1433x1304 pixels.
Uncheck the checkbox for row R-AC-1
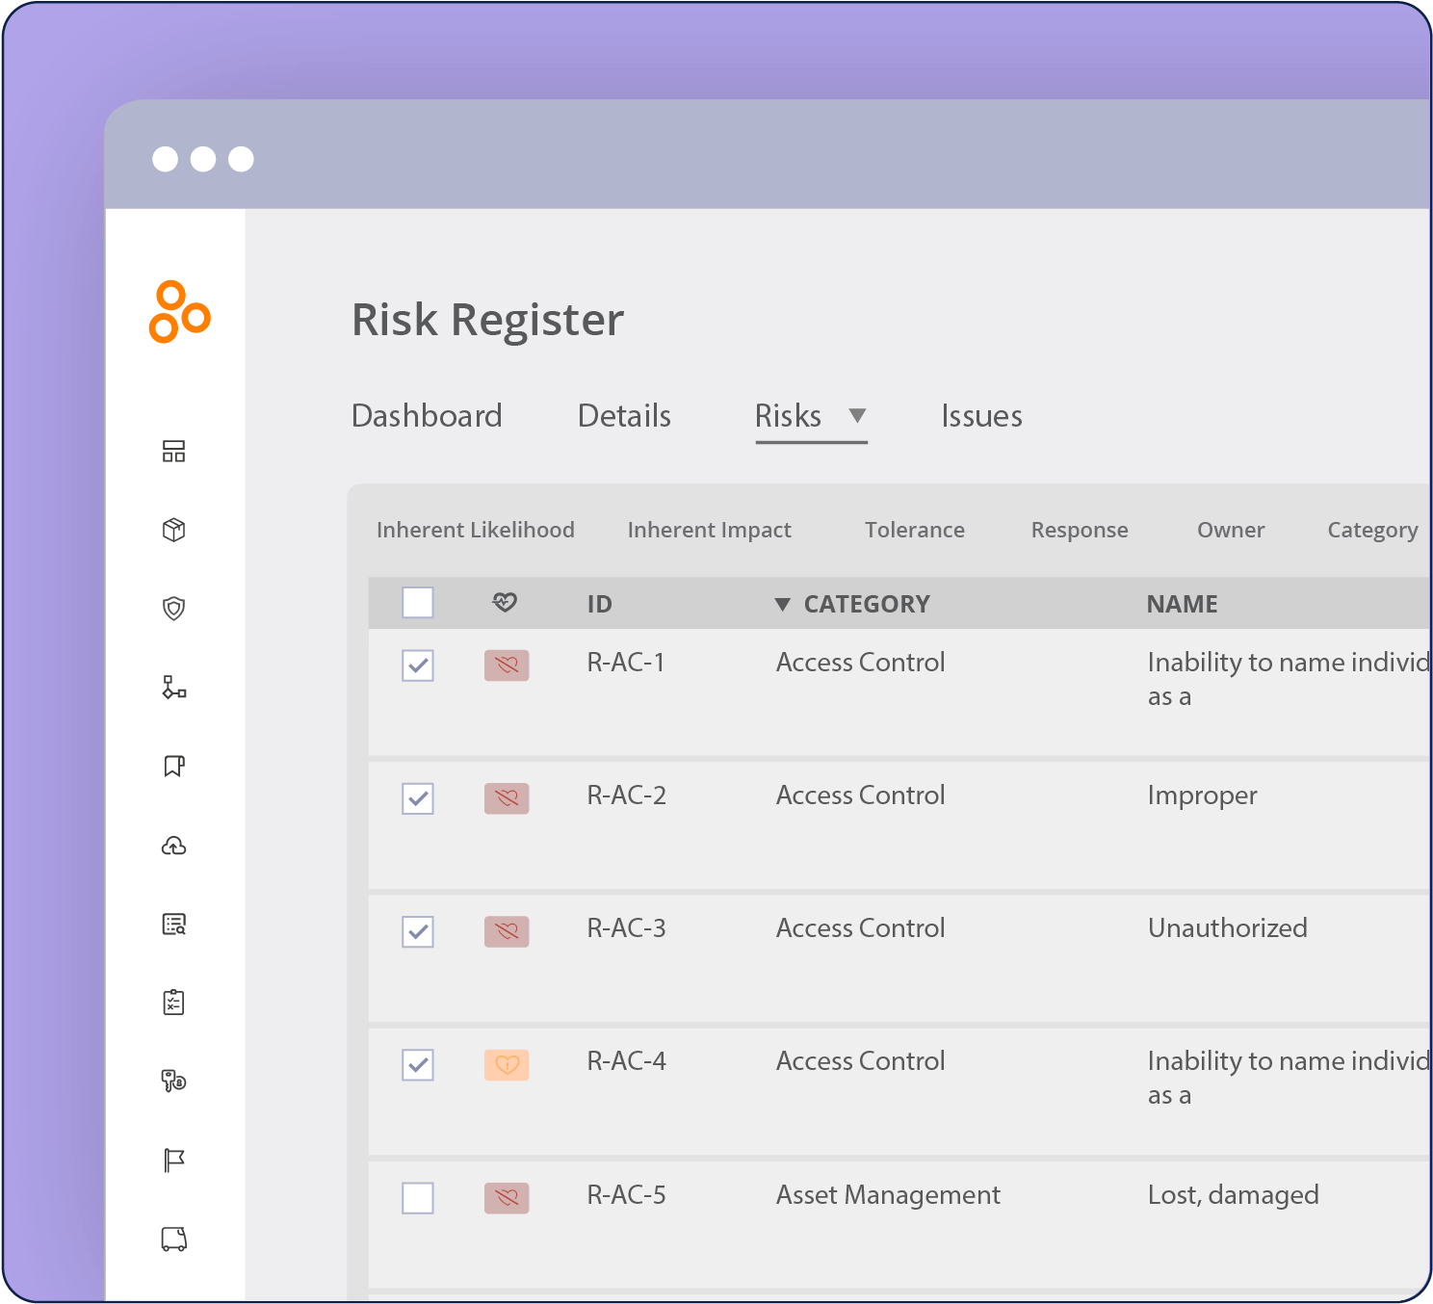pos(418,665)
